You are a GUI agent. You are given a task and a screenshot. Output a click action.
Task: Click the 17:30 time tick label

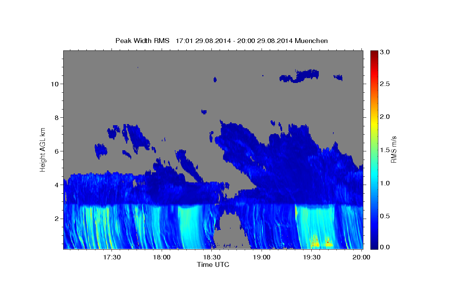point(112,258)
